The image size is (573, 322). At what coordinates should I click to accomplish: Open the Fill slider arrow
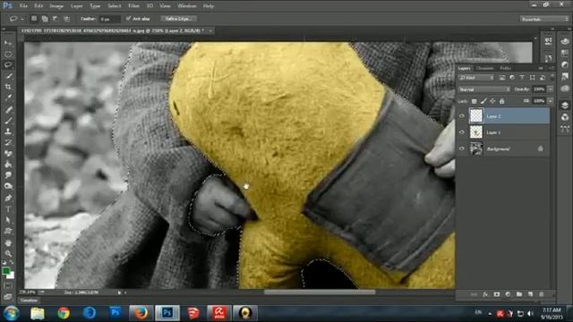[551, 101]
